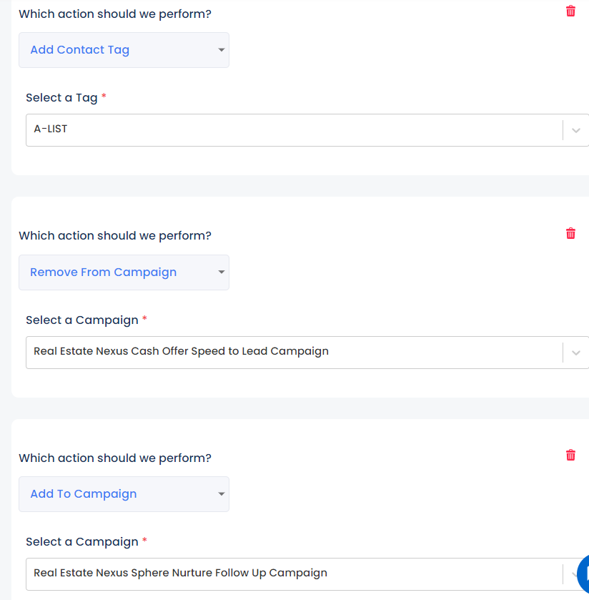The width and height of the screenshot is (589, 600).
Task: Click caret arrow beside Add To Campaign
Action: [x=221, y=494]
